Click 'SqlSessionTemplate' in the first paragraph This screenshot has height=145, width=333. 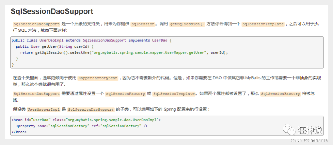263,24
